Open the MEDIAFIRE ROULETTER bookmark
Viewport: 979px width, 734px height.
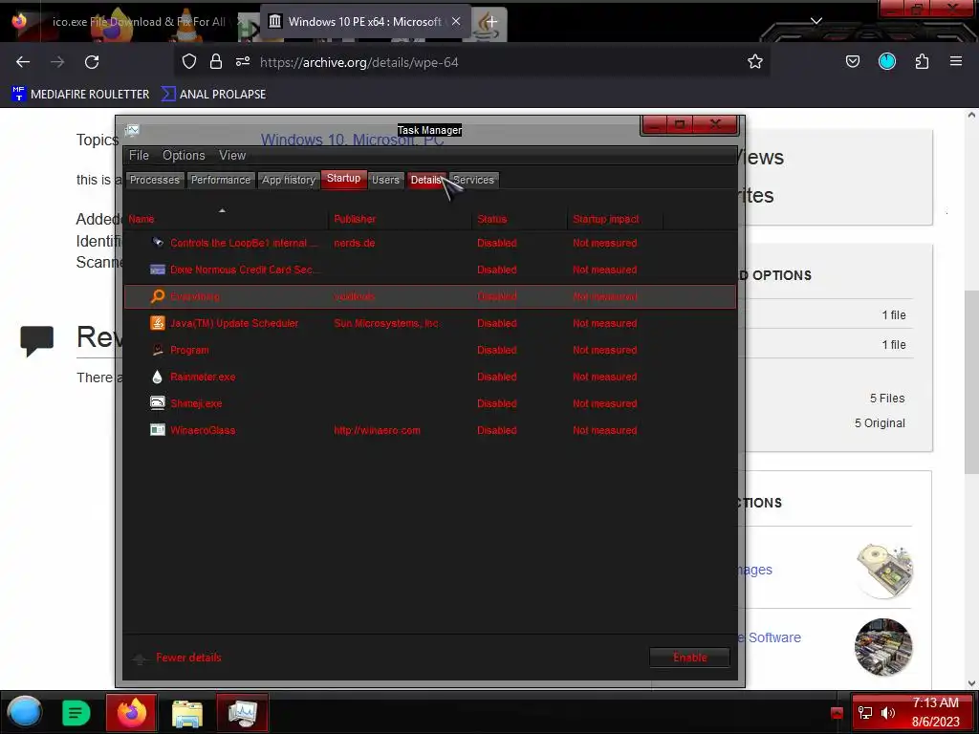[x=80, y=95]
